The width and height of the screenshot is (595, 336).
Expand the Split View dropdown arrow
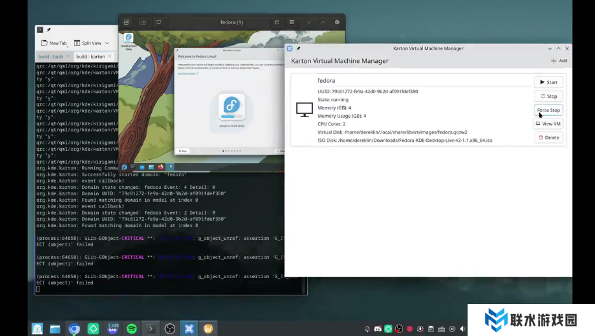pos(107,43)
